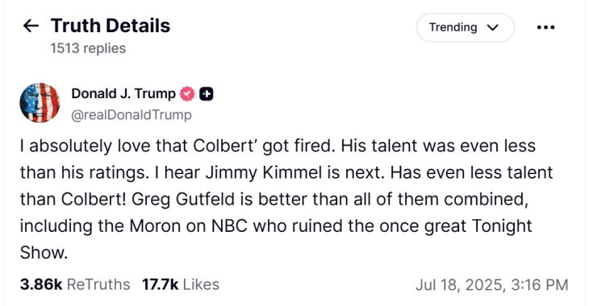Screen dimensions: 589x306
Task: Open the three-dot more options menu
Action: (545, 27)
